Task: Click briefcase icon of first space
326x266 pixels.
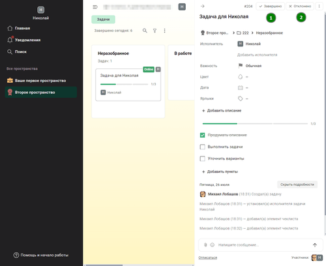Action: point(10,81)
